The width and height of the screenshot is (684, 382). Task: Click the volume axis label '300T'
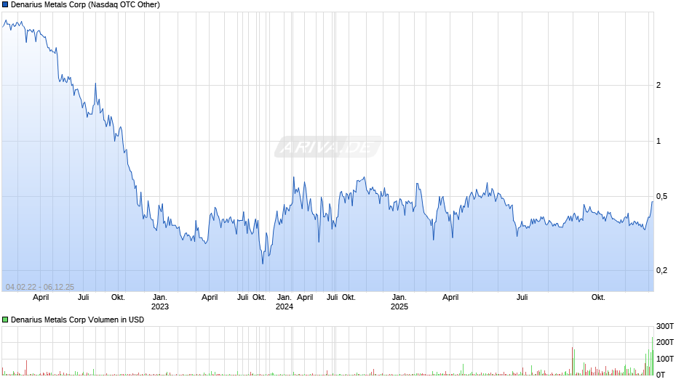pos(665,326)
